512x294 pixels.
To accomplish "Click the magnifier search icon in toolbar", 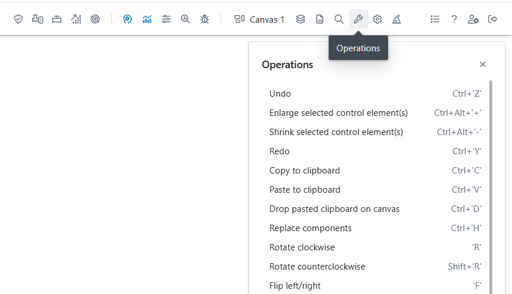I will (339, 19).
